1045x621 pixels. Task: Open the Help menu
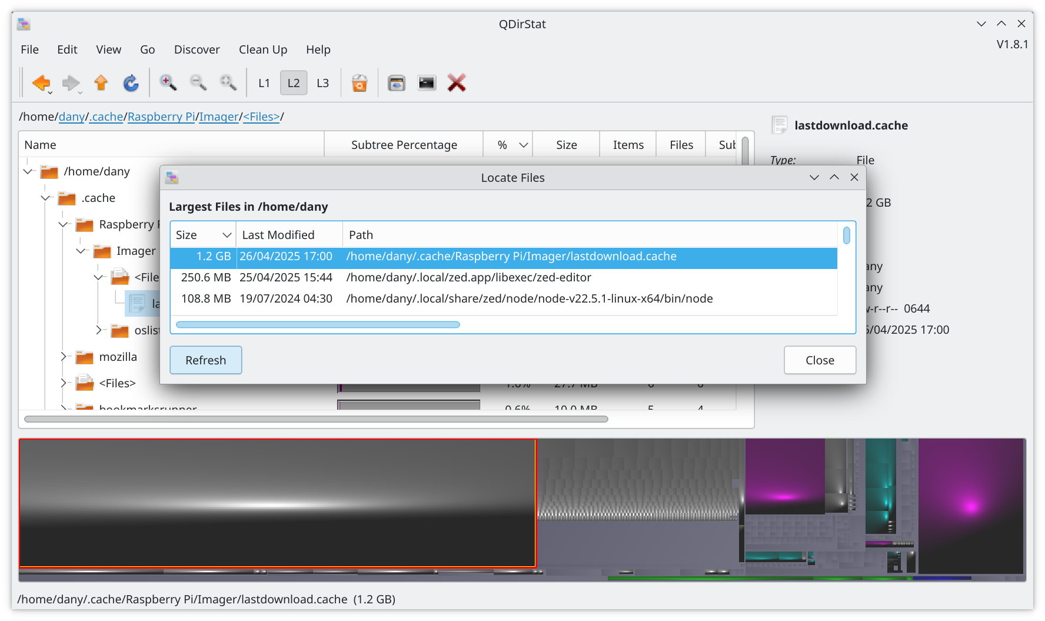318,49
